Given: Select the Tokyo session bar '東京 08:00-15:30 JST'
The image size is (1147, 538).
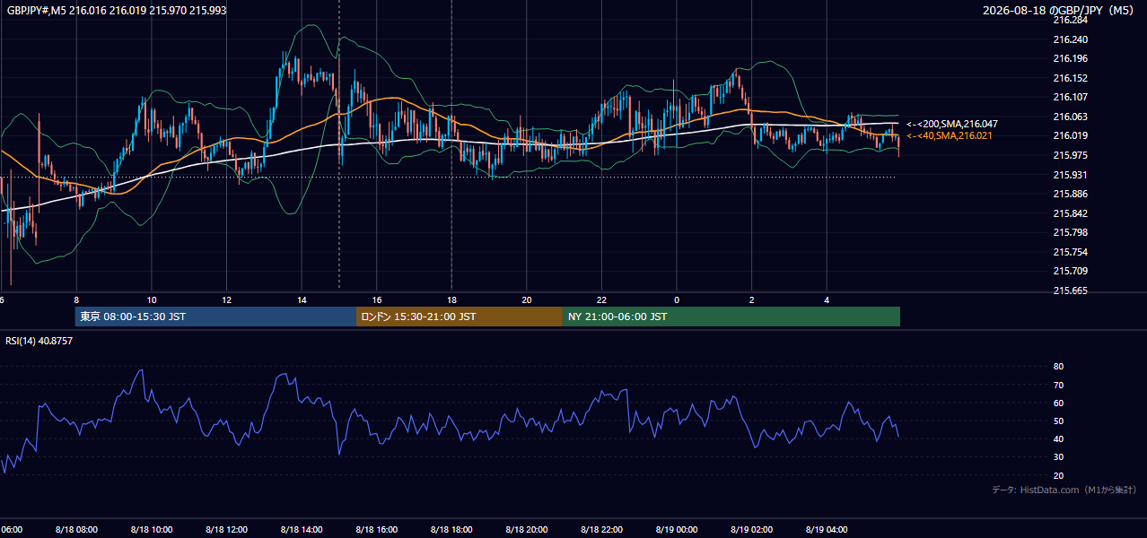Looking at the screenshot, I should coord(215,317).
